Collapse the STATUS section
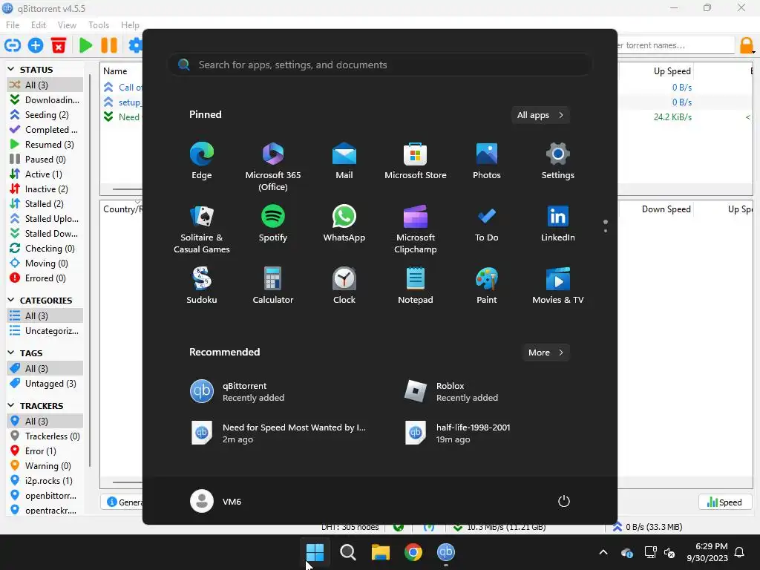The width and height of the screenshot is (760, 570). 10,69
